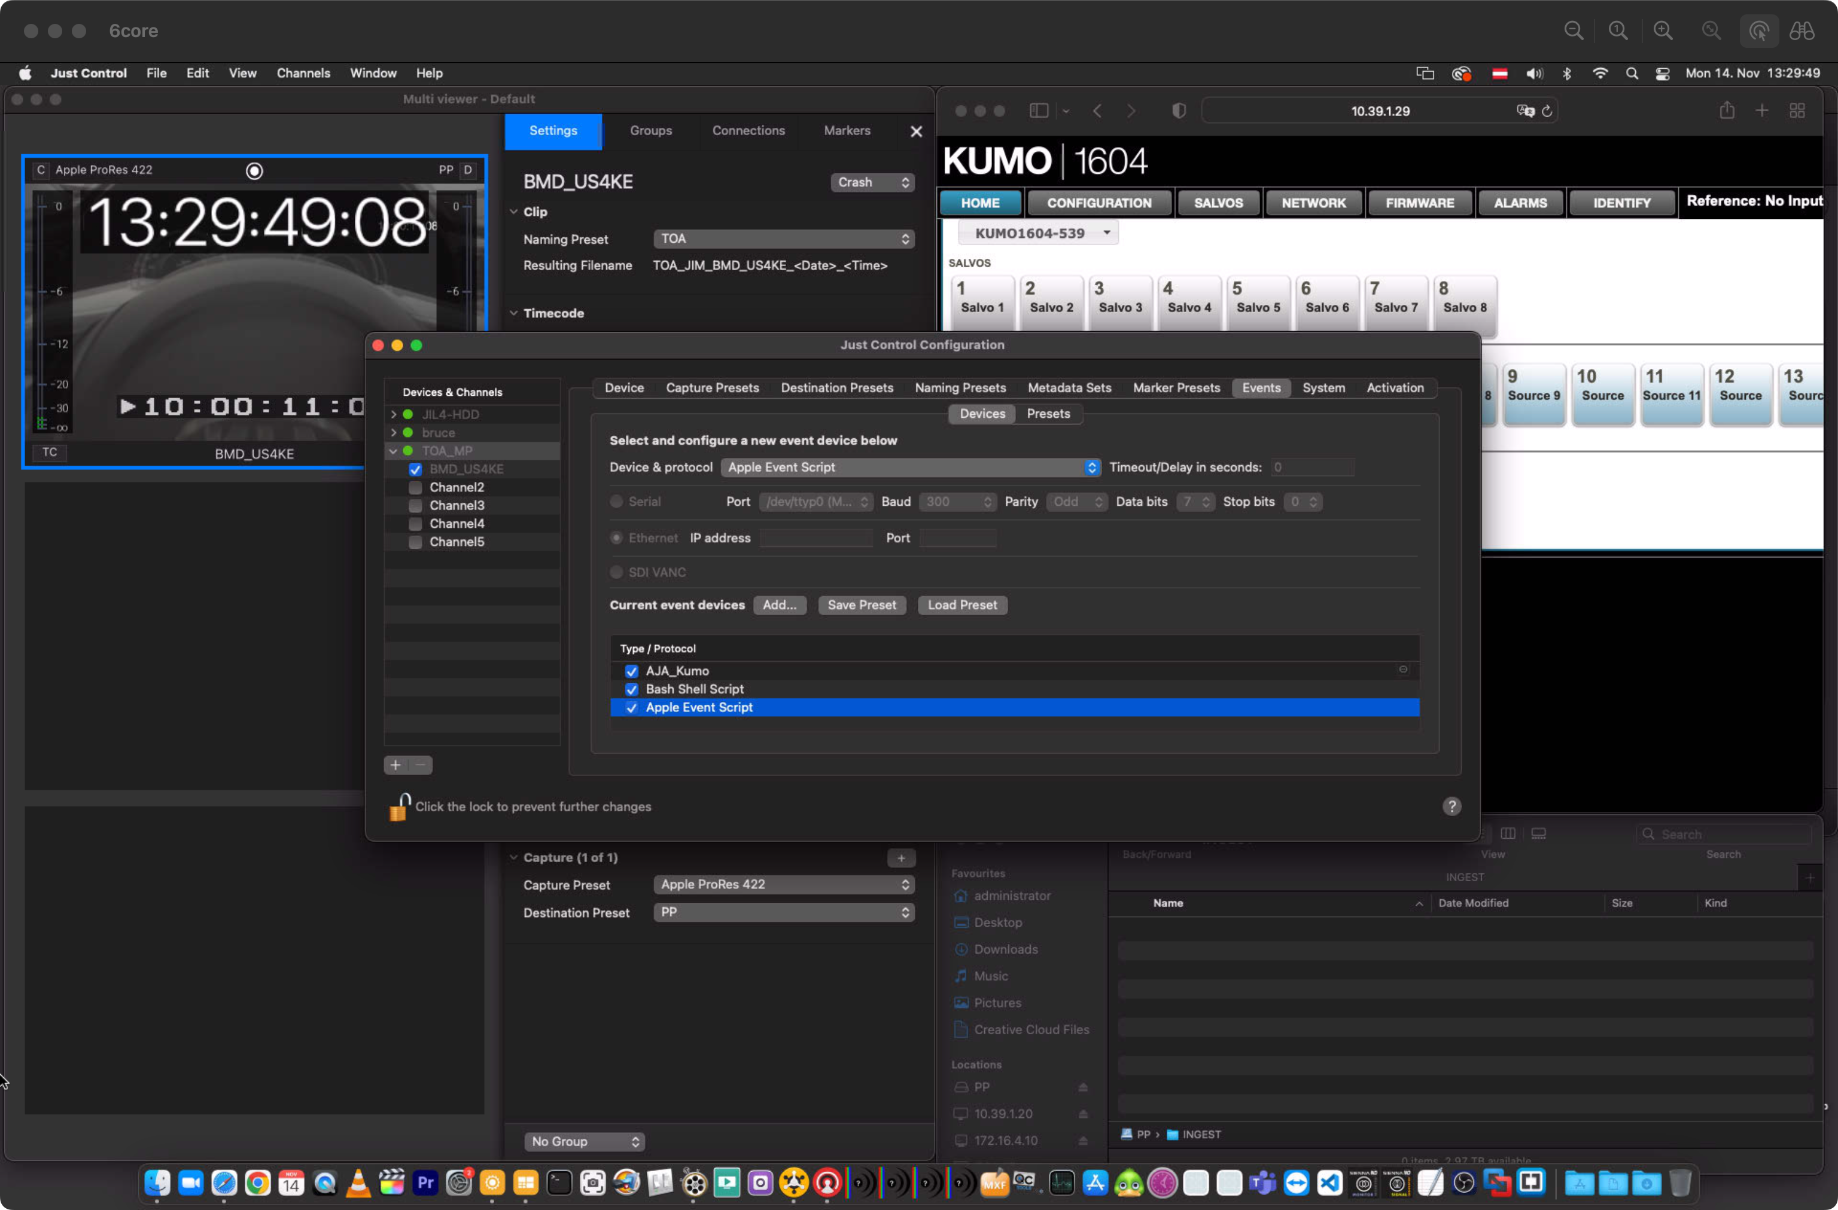Check the Channel3 checkbox
Image resolution: width=1838 pixels, height=1210 pixels.
pos(415,505)
